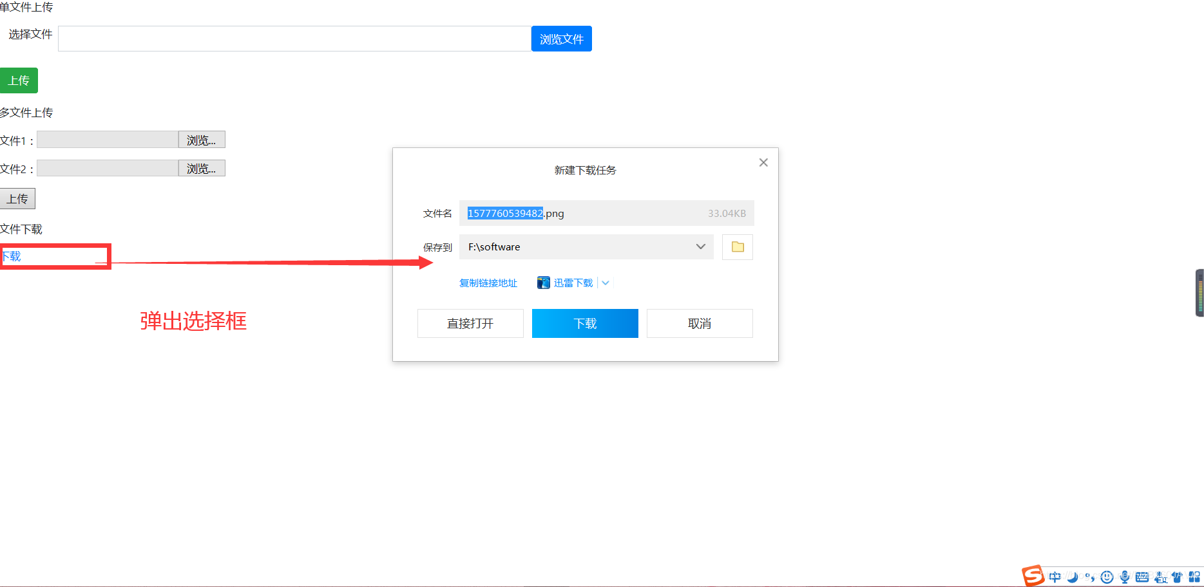Toggle the punctuation mode icon on Sogou bar
The height and width of the screenshot is (587, 1204).
click(1090, 577)
